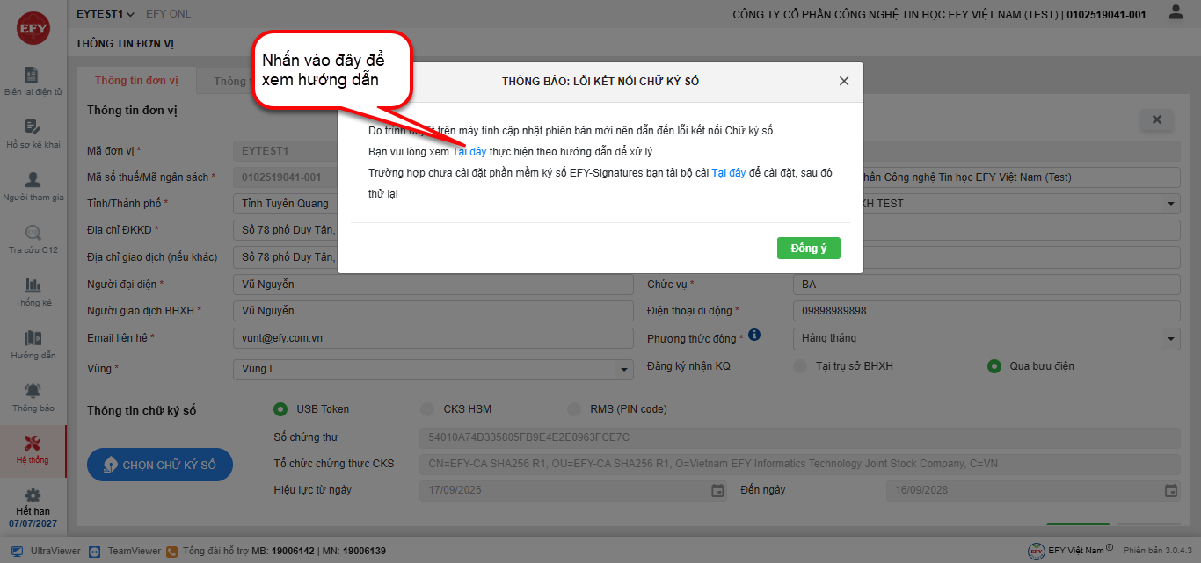Open Phương thức đóng Hàng tháng dropdown
The image size is (1201, 563).
coord(986,338)
